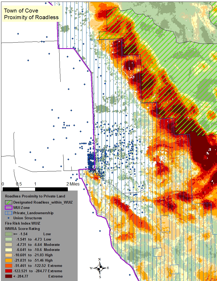Click the 'WWRA Score Rating' heading
This screenshot has width=217, height=281.
[x=22, y=229]
